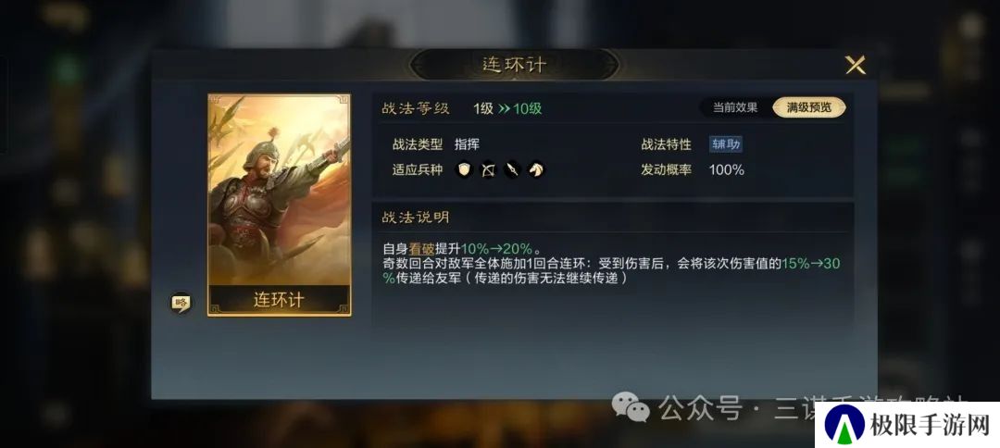This screenshot has width=1000, height=448.
Task: Click the 指挥 tactic type value
Action: (467, 144)
